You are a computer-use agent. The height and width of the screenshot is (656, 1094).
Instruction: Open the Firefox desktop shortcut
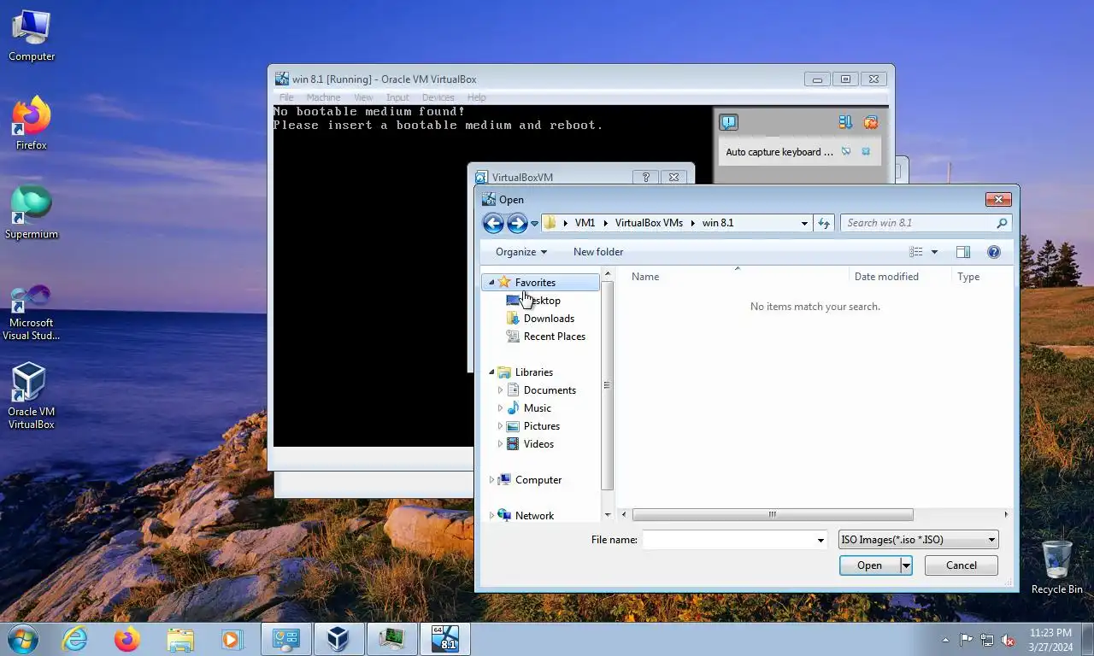[32, 124]
